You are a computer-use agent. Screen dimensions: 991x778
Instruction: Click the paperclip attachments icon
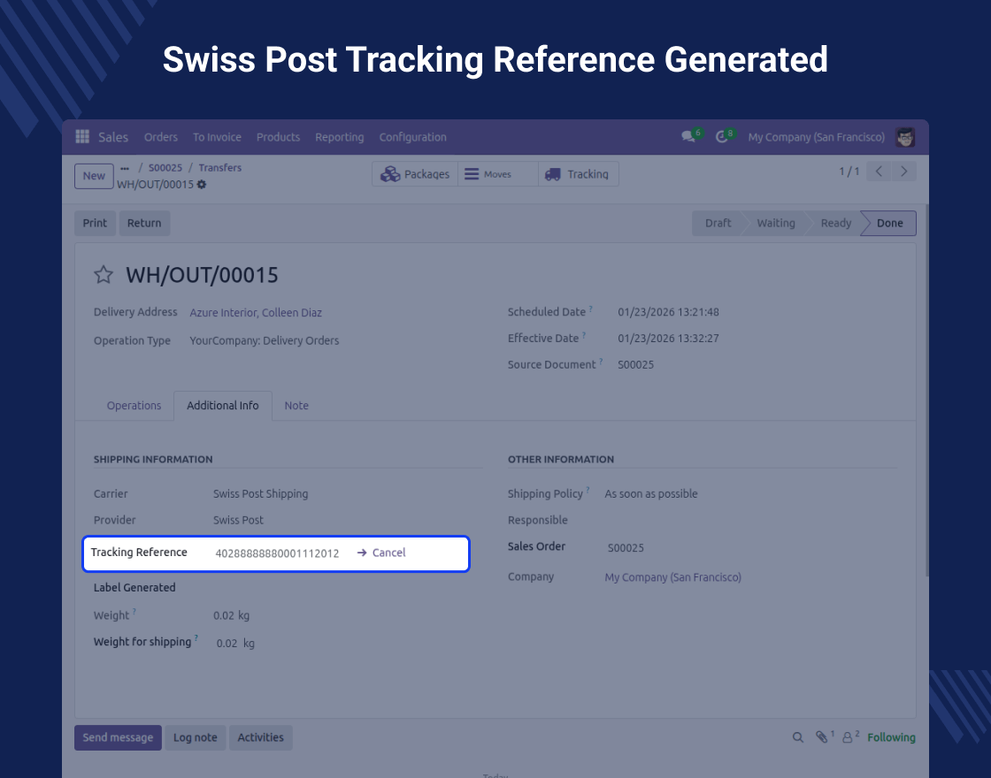(822, 737)
